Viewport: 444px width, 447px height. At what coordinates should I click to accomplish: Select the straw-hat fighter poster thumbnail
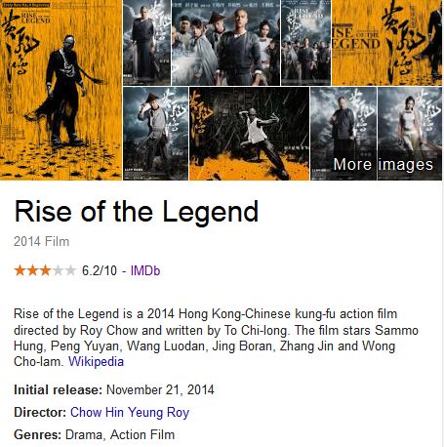click(155, 134)
